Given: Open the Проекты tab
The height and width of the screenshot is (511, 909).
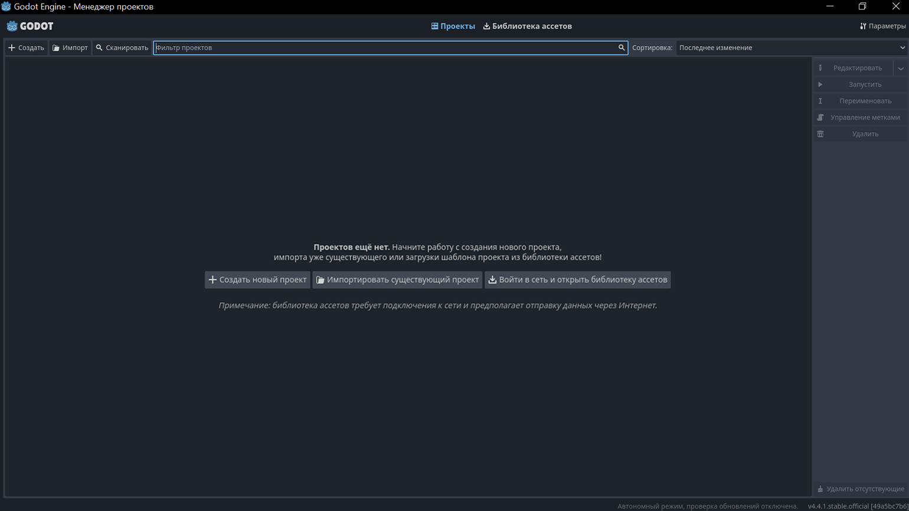Looking at the screenshot, I should [453, 26].
